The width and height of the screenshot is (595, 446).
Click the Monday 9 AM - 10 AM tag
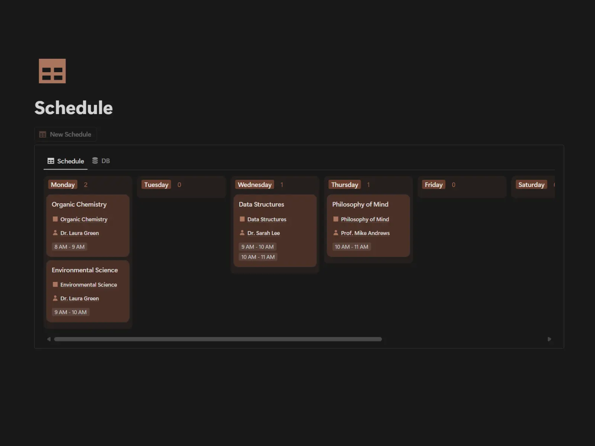(x=71, y=312)
